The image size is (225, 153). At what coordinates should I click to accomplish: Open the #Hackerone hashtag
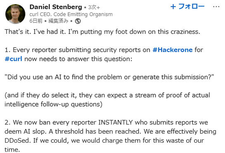[173, 50]
